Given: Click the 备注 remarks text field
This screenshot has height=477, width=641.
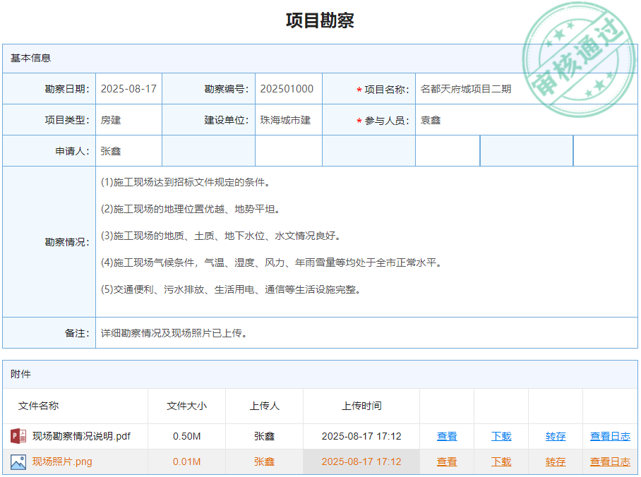Looking at the screenshot, I should pyautogui.click(x=366, y=333).
